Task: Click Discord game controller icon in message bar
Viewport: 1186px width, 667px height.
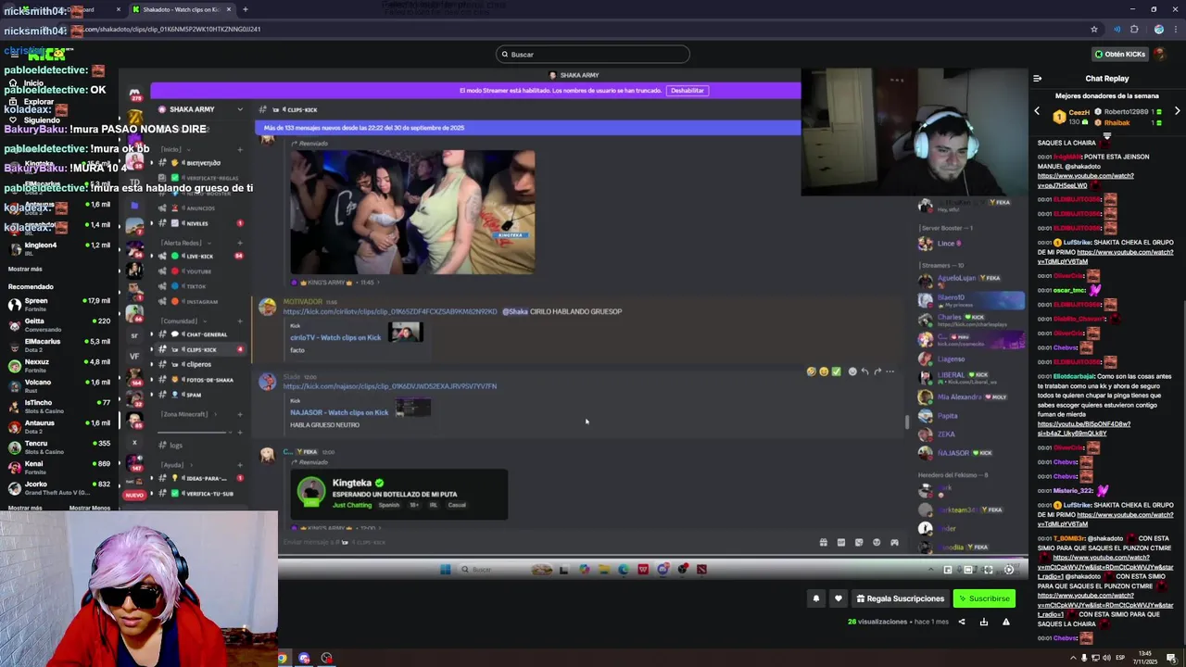Action: click(894, 542)
